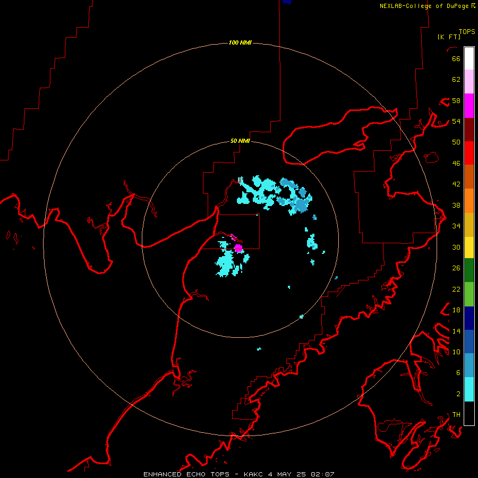Click the "66" legend value
This screenshot has width=478, height=478.
click(x=456, y=58)
